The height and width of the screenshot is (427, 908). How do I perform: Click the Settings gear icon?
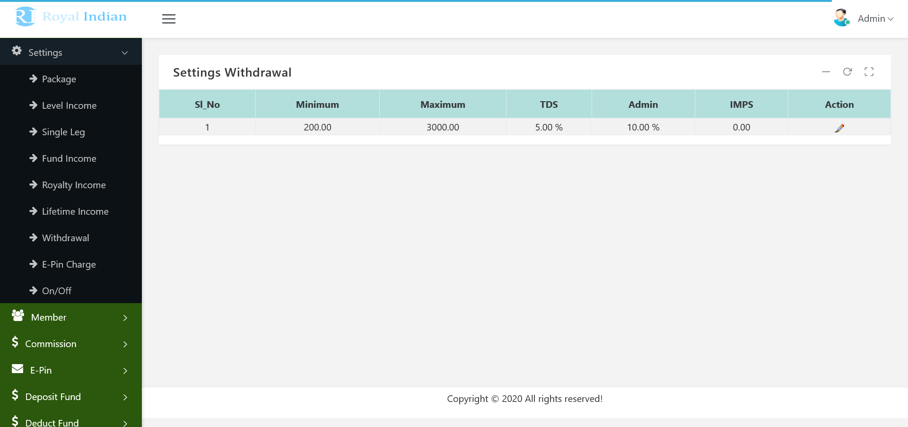click(17, 51)
